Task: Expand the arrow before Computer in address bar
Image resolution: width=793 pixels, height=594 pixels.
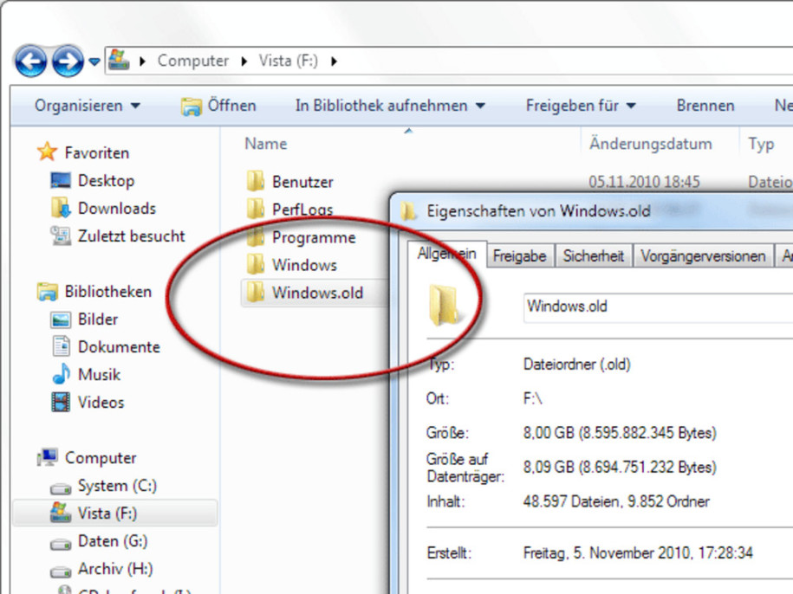Action: click(x=143, y=61)
